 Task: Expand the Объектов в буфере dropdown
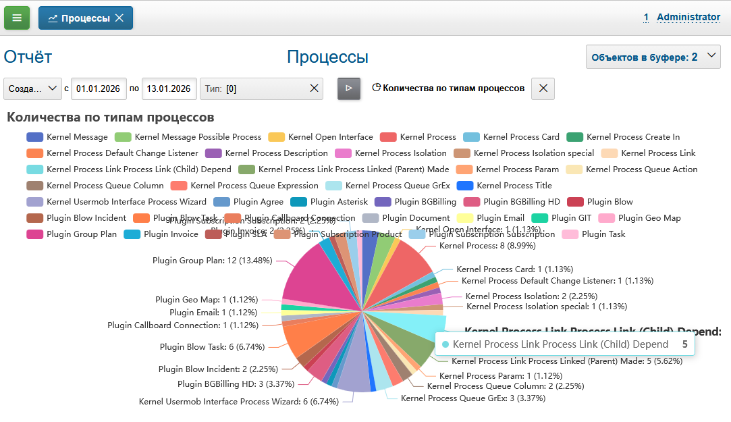click(713, 57)
